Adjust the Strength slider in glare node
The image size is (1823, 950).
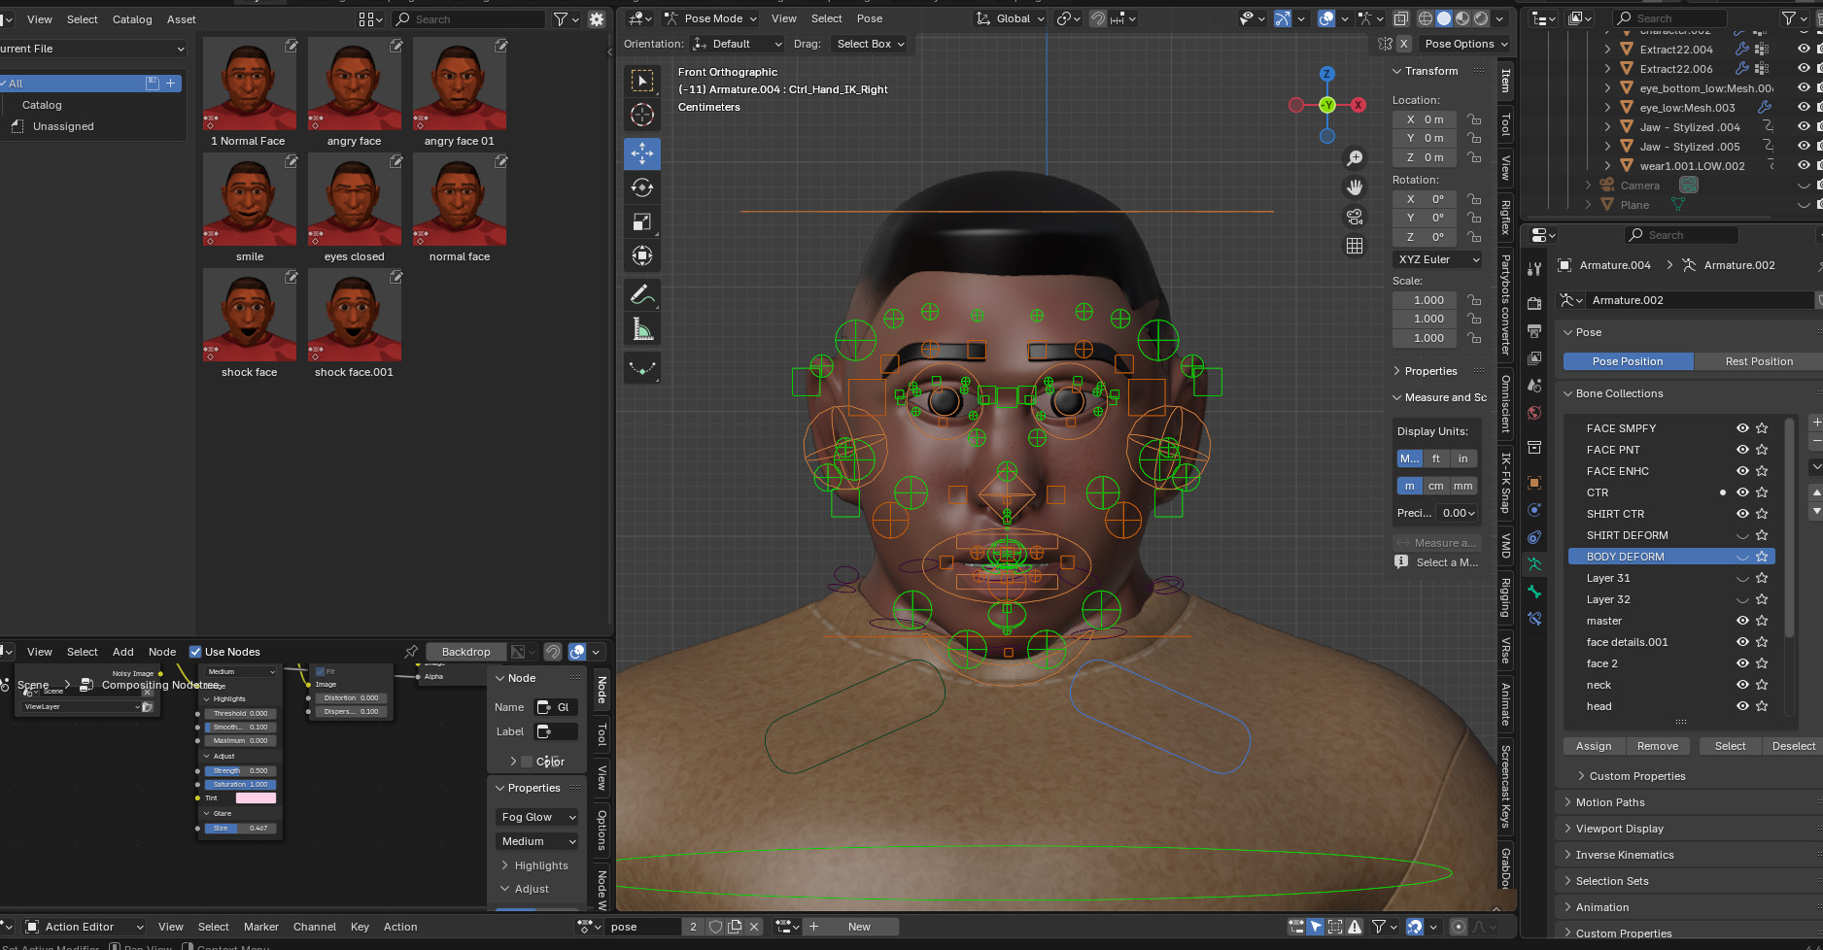click(x=240, y=771)
